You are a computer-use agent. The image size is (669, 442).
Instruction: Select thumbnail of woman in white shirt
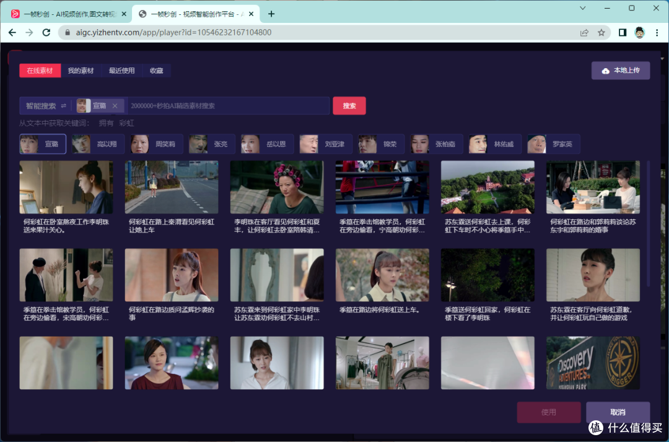(x=277, y=363)
